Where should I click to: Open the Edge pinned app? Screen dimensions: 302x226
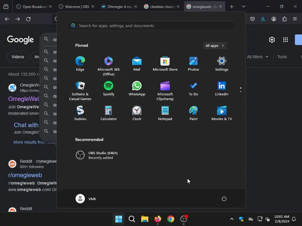click(x=80, y=64)
